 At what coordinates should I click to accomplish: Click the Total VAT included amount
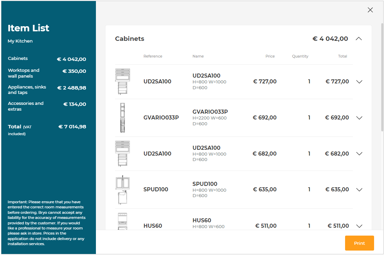click(x=71, y=126)
